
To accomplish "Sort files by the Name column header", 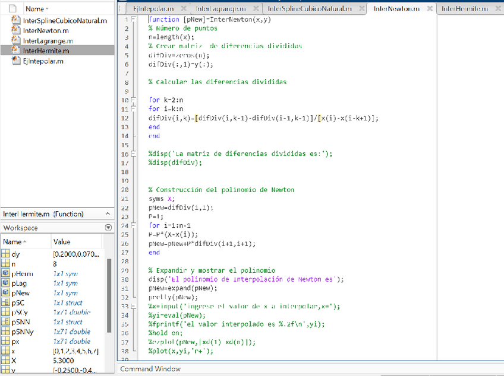I will (35, 9).
